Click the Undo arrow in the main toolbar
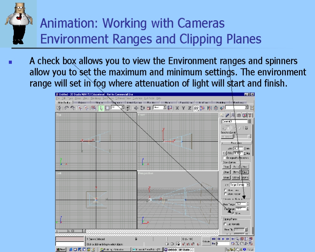315x252 pixels. (66, 108)
